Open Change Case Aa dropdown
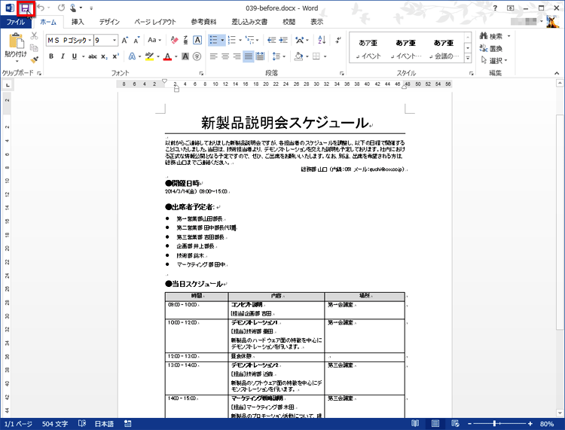 tap(154, 40)
